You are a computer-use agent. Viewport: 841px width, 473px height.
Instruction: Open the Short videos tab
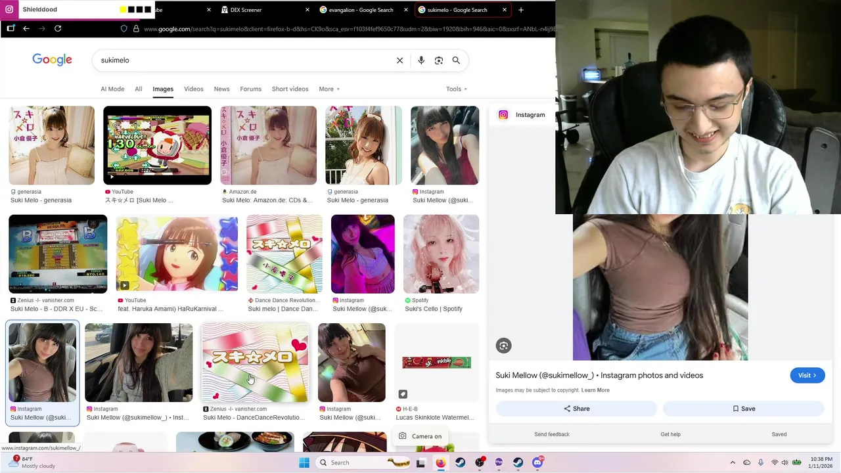tap(290, 89)
